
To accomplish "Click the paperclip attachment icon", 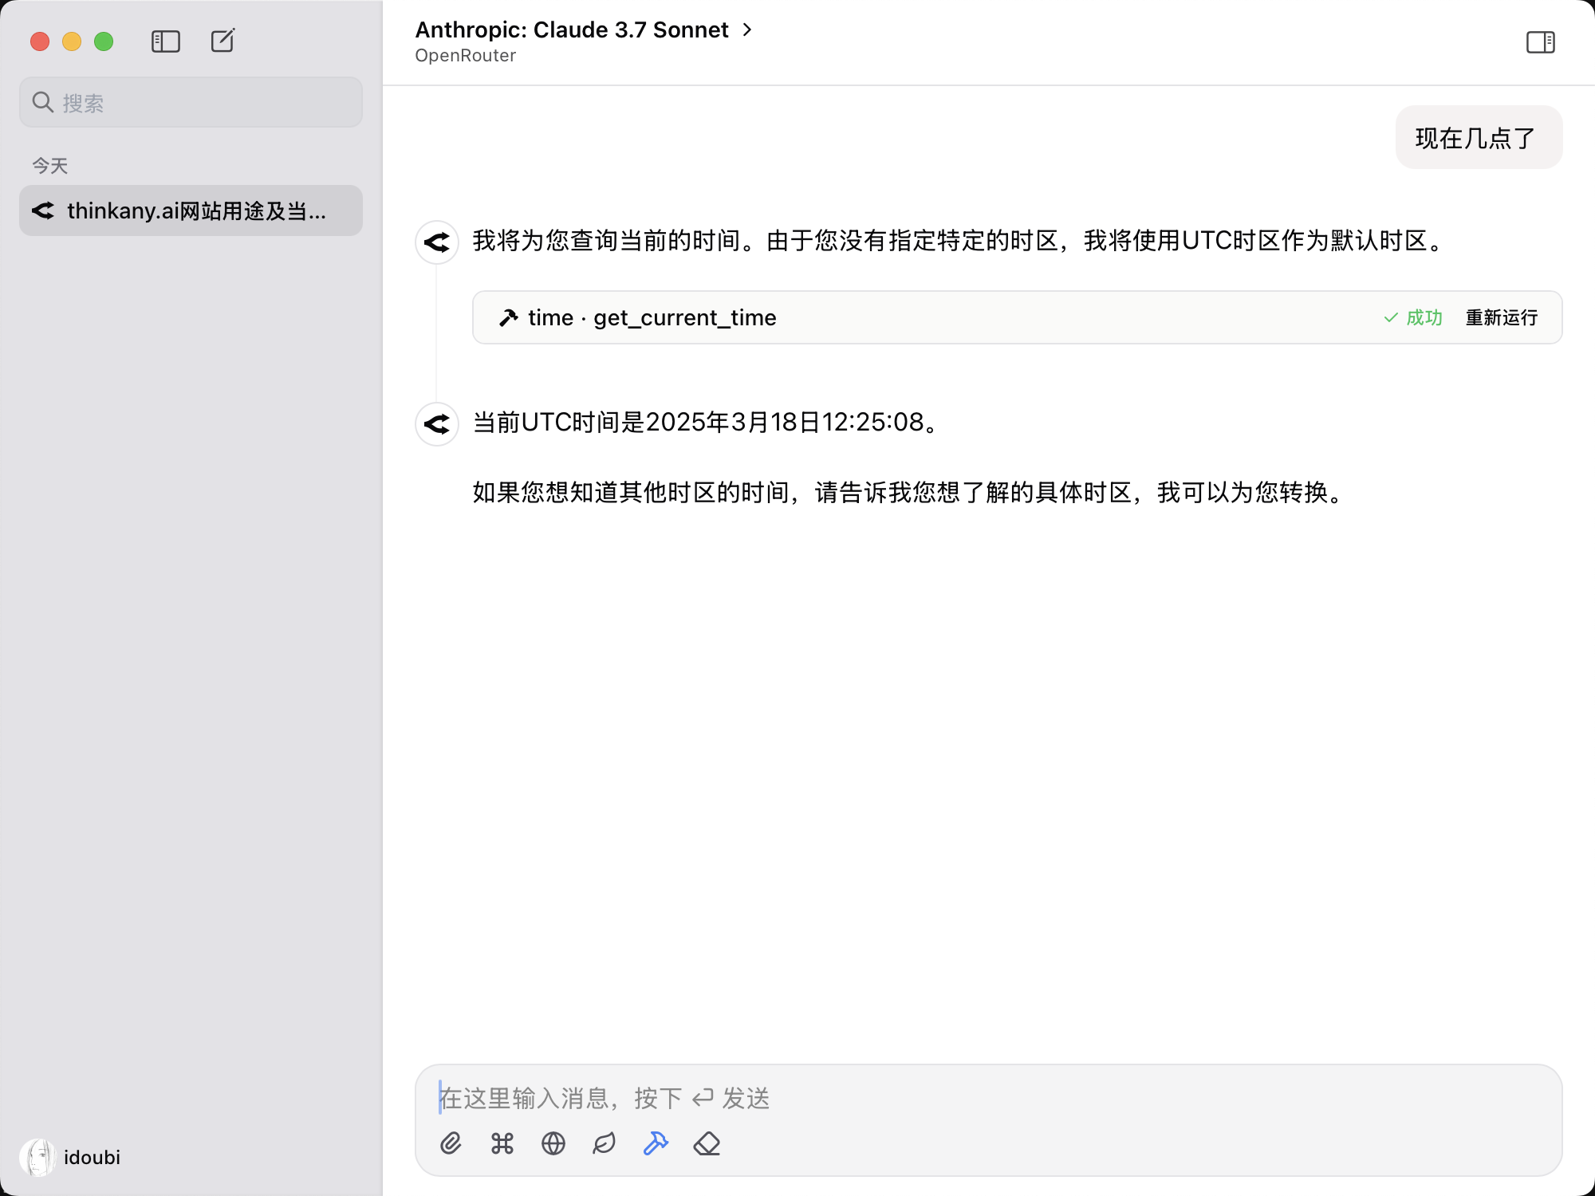I will 451,1143.
